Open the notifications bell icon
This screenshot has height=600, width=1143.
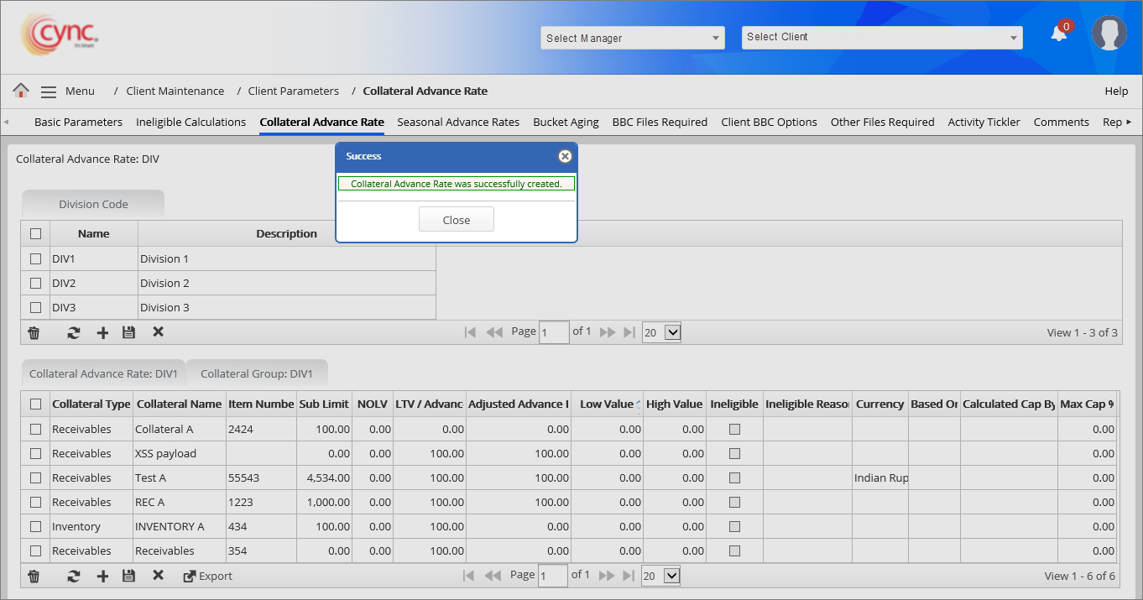point(1059,34)
